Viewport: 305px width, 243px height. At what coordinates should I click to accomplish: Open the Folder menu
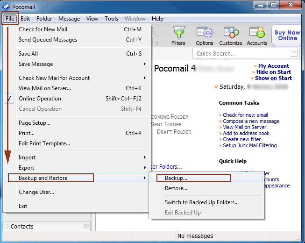click(44, 19)
